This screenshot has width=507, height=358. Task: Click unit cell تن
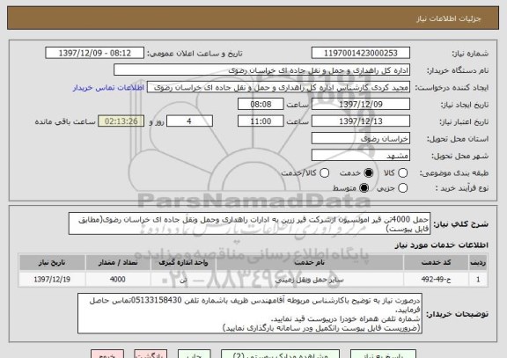183,280
